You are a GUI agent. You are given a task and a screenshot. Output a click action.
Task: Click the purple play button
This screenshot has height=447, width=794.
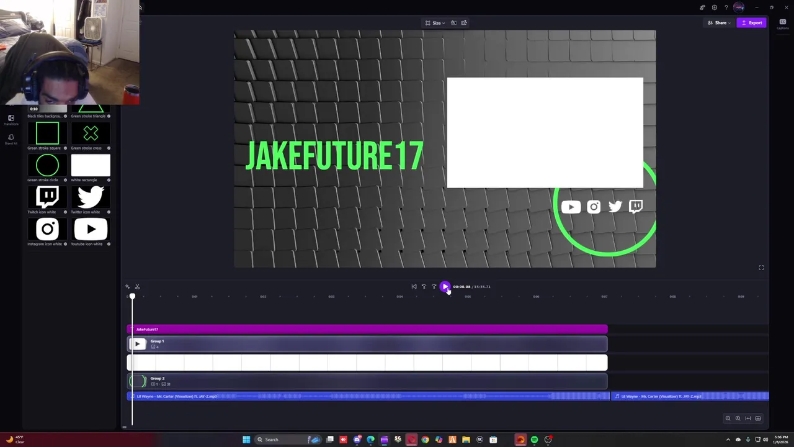(x=445, y=287)
